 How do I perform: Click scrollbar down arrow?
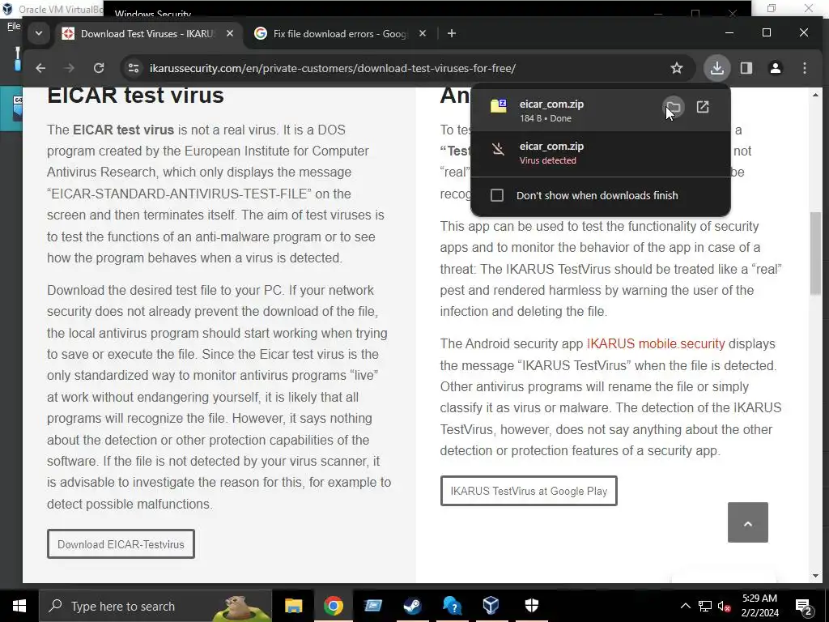tap(815, 576)
